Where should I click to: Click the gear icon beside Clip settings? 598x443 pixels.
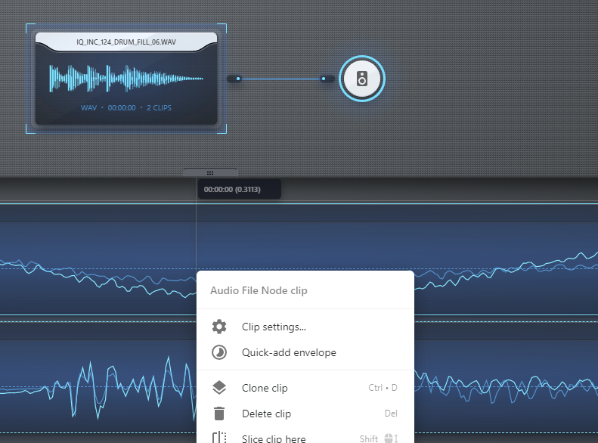click(219, 327)
